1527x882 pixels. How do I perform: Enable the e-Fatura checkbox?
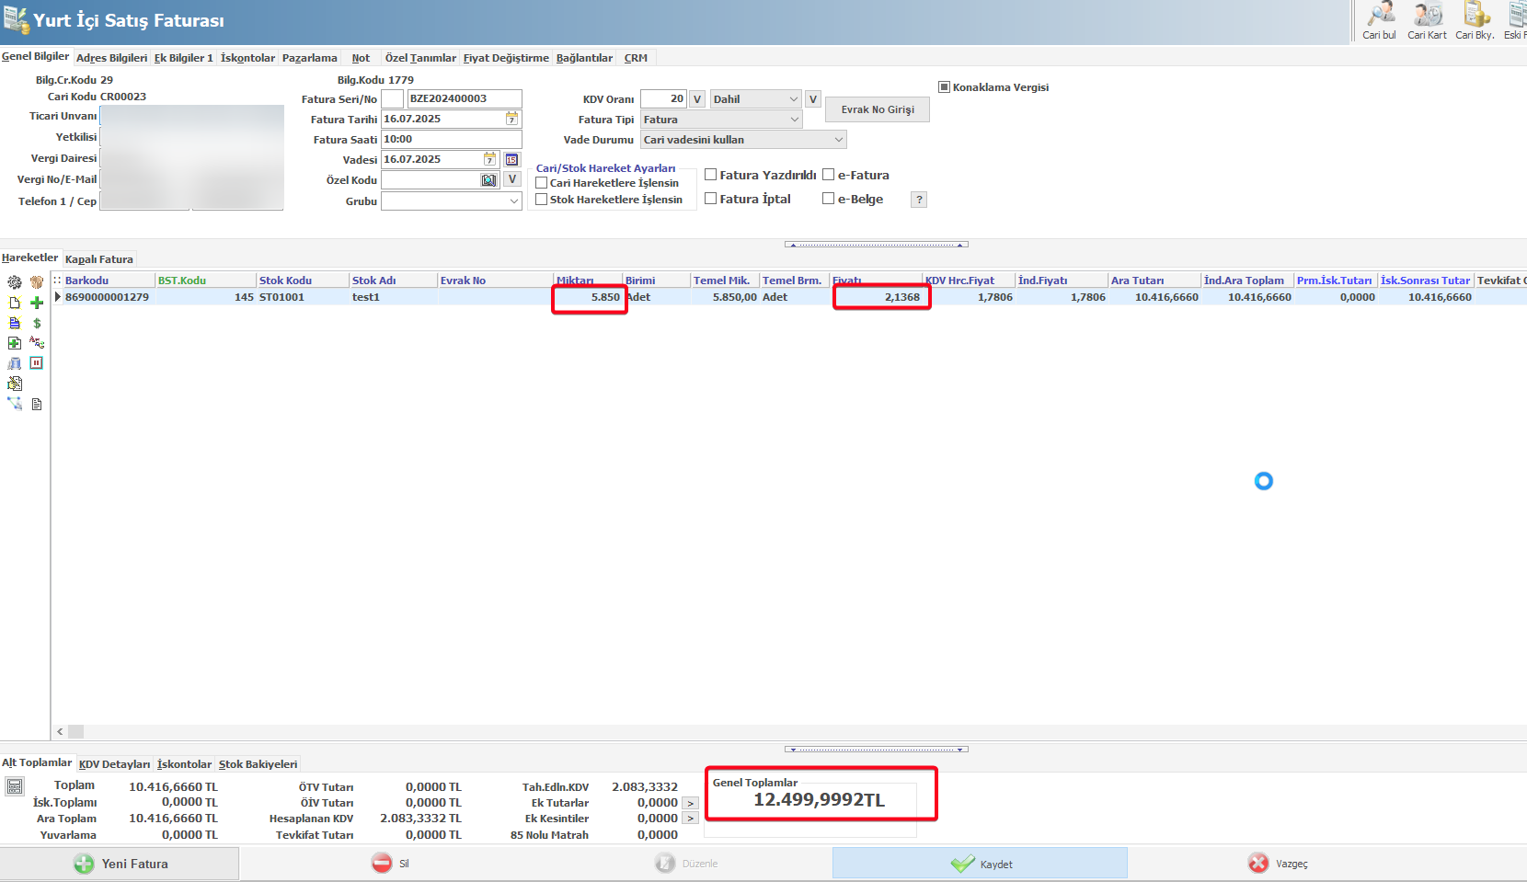point(829,175)
